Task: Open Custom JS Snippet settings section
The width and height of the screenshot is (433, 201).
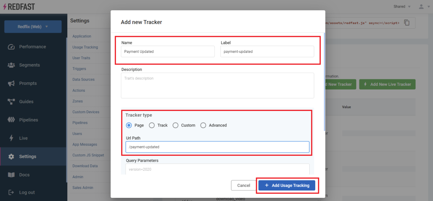Action: coord(88,155)
